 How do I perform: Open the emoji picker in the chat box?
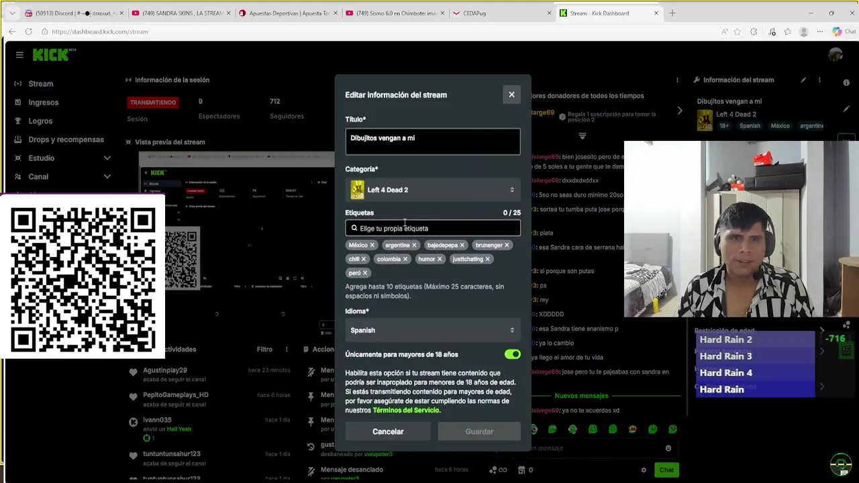668,448
